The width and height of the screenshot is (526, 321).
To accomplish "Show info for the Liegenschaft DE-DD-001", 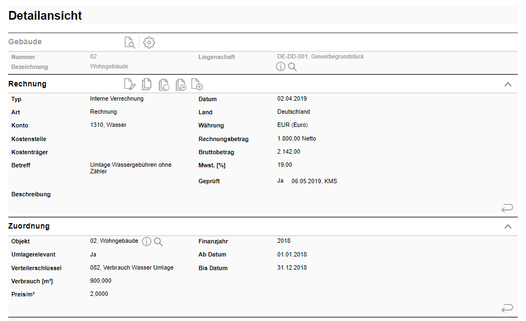I will (x=281, y=66).
